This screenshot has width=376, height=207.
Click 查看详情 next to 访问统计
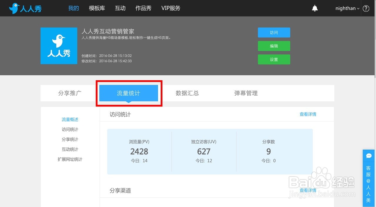pyautogui.click(x=308, y=114)
